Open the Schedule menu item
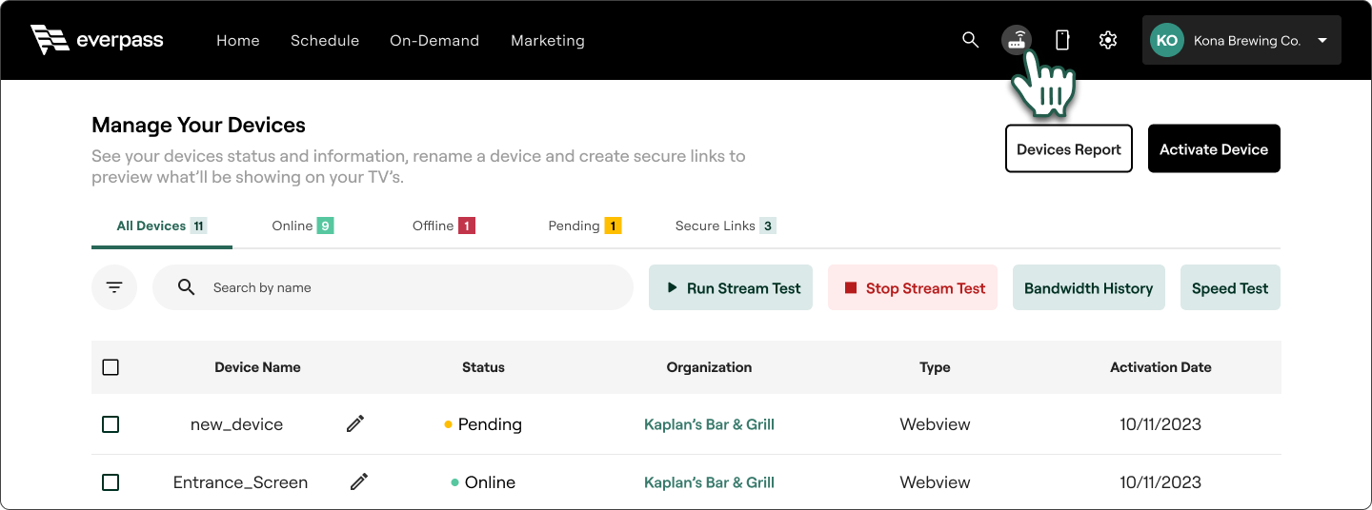The image size is (1372, 510). 325,40
